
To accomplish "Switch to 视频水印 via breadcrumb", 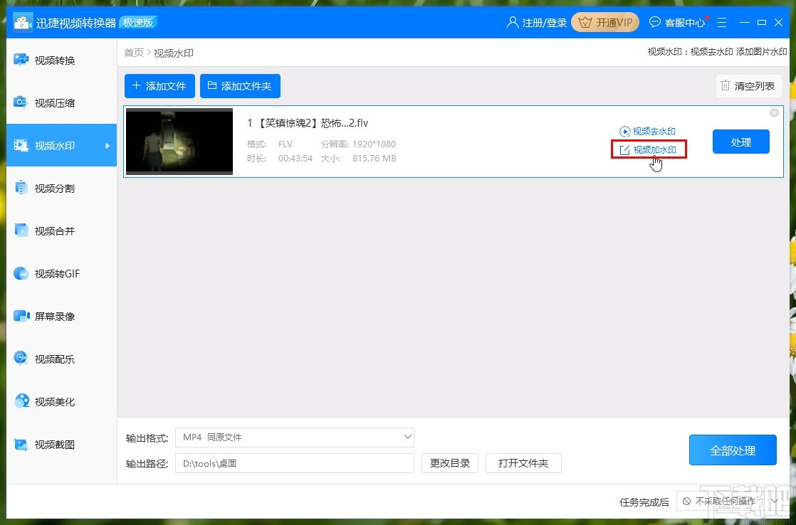I will (173, 52).
